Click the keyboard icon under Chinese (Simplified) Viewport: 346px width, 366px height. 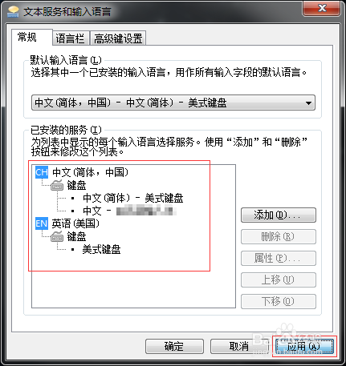(x=57, y=185)
